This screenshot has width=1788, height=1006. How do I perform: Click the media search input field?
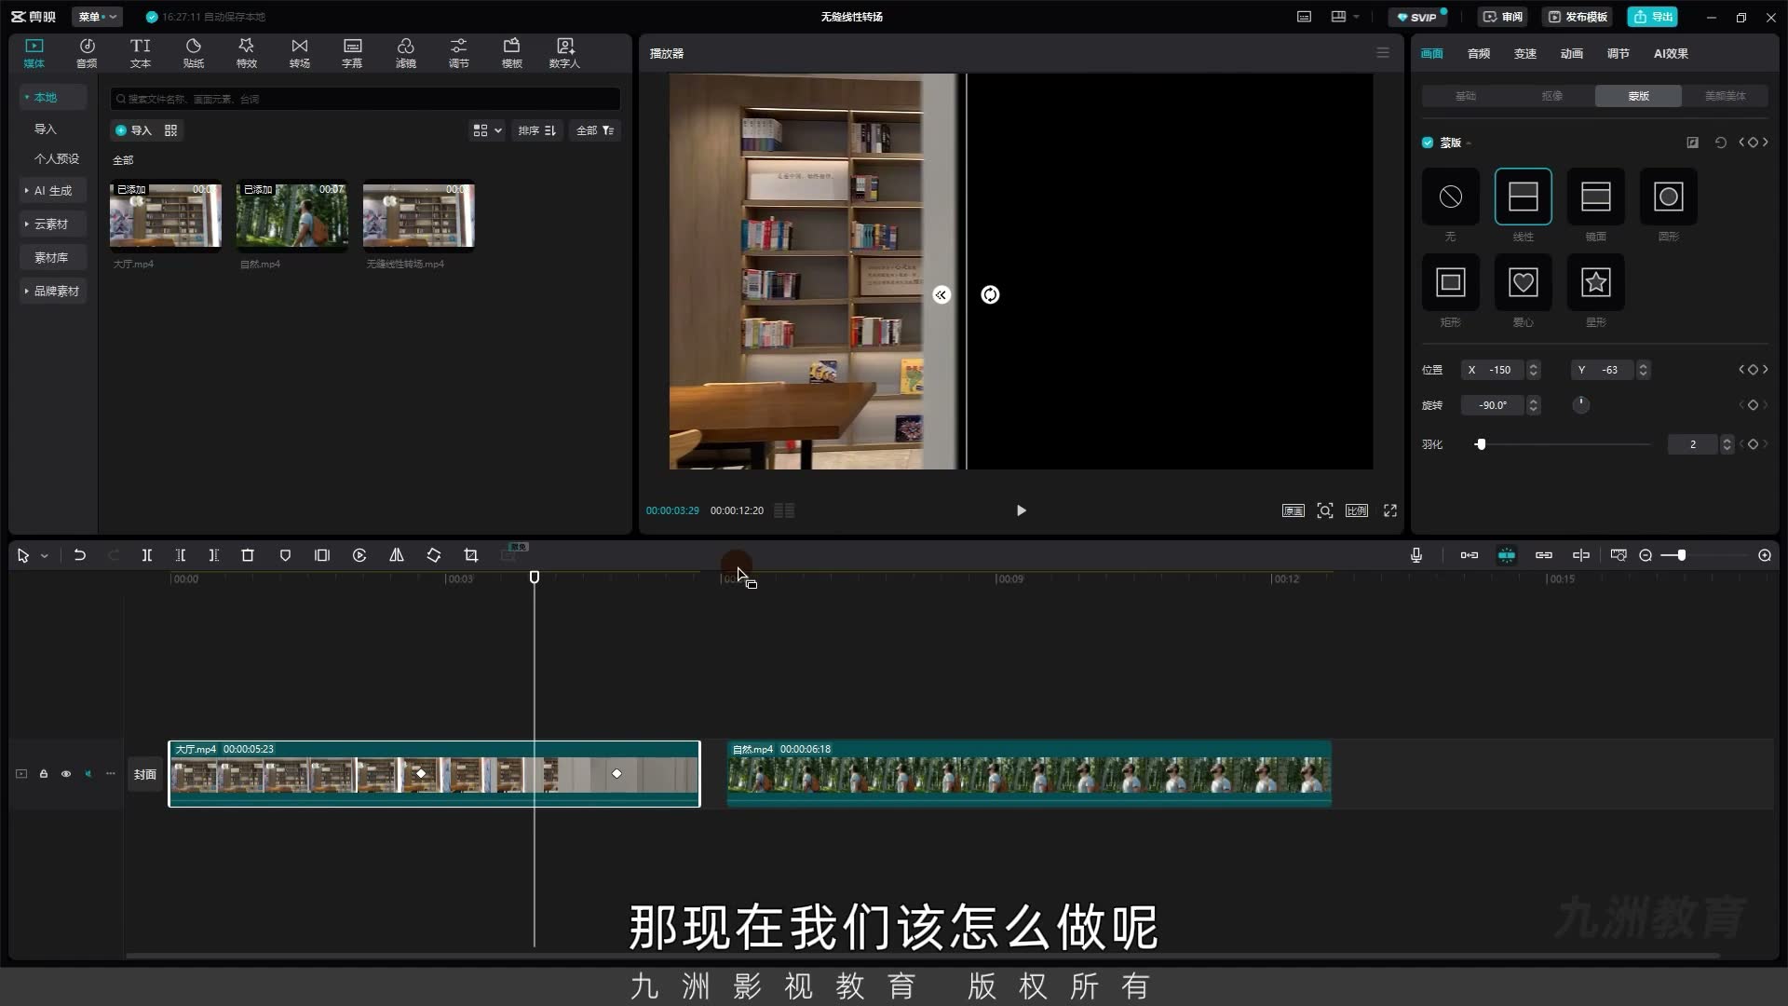coord(365,99)
